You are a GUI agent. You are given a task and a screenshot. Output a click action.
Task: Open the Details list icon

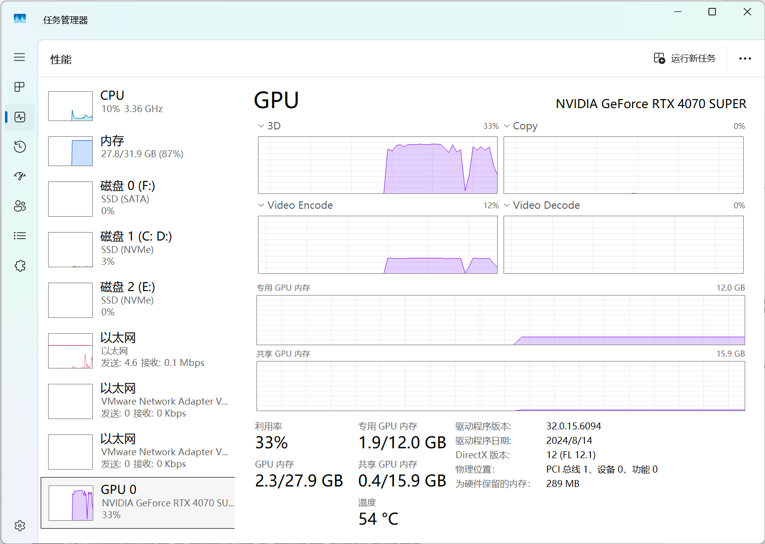(20, 236)
